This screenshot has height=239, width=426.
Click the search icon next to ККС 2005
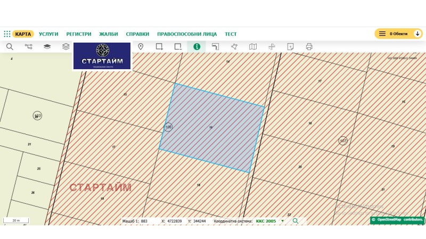296,221
